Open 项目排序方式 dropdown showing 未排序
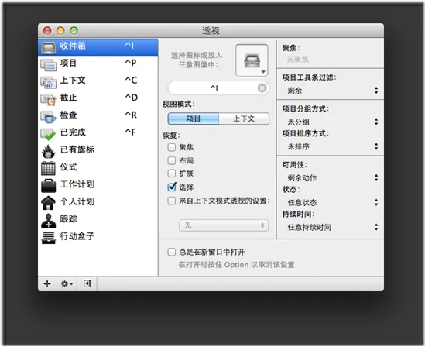This screenshot has width=425, height=347. [332, 146]
